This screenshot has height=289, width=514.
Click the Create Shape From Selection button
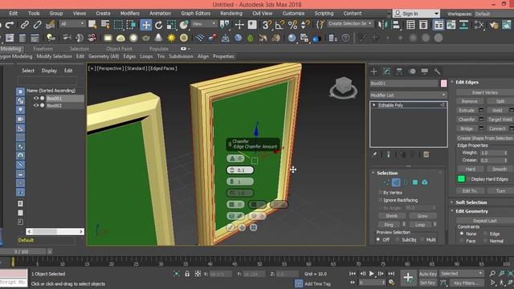pos(485,138)
